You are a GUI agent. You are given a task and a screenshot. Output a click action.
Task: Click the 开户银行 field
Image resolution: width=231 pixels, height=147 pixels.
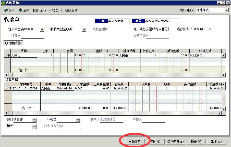point(158,29)
